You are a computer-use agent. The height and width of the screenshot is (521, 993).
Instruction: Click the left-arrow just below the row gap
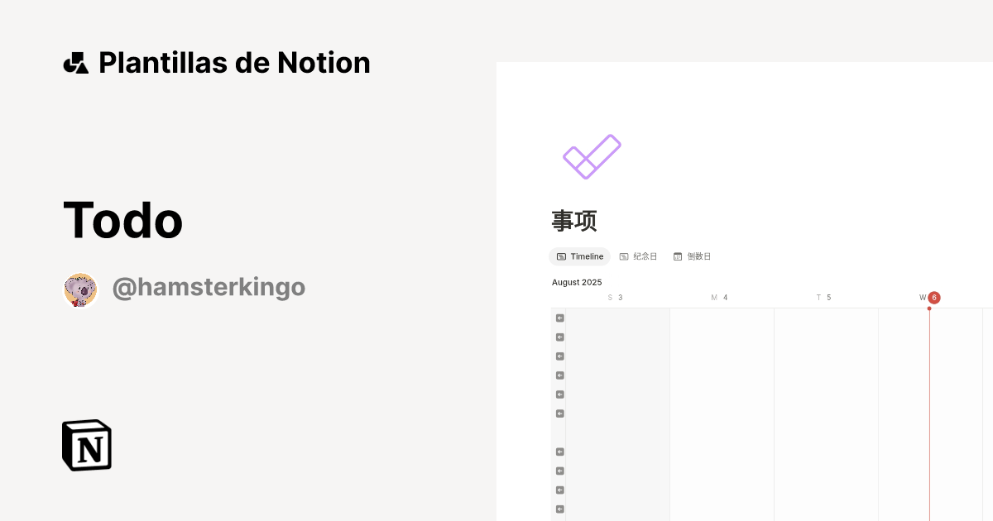coord(560,452)
